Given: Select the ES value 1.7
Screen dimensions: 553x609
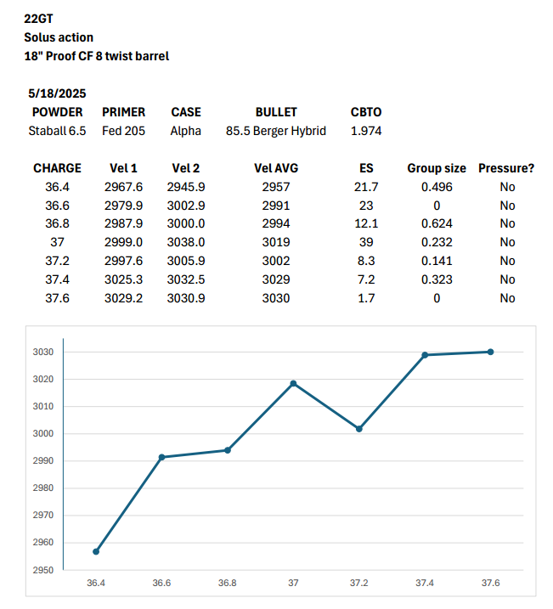Looking at the screenshot, I should point(366,298).
